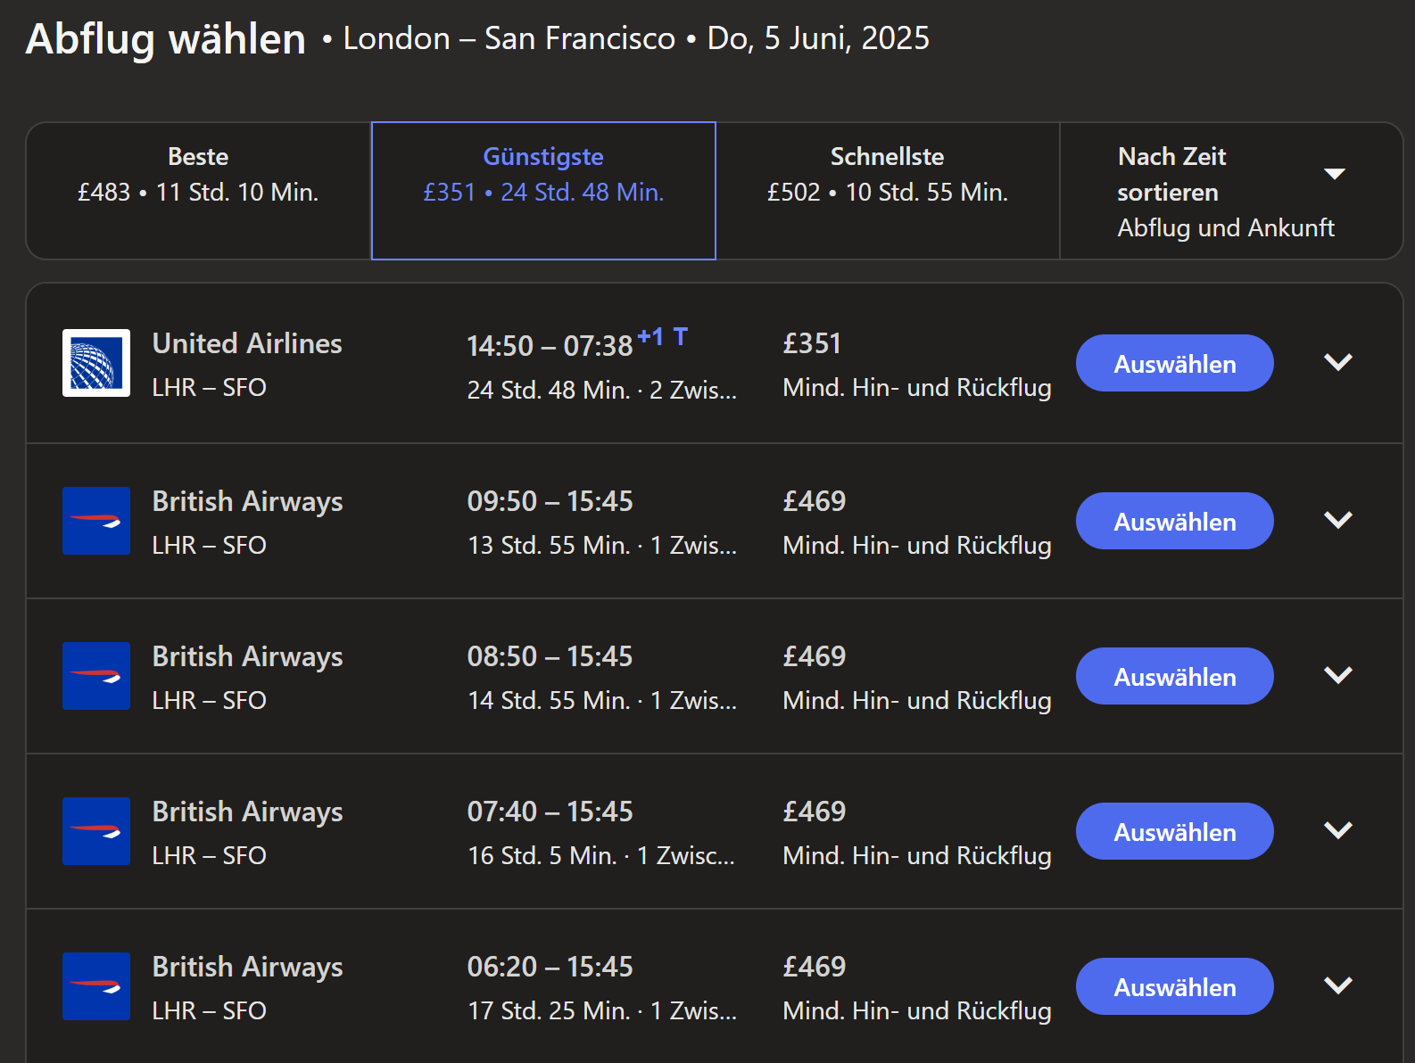
Task: Click the United Airlines logo icon
Action: 96,363
